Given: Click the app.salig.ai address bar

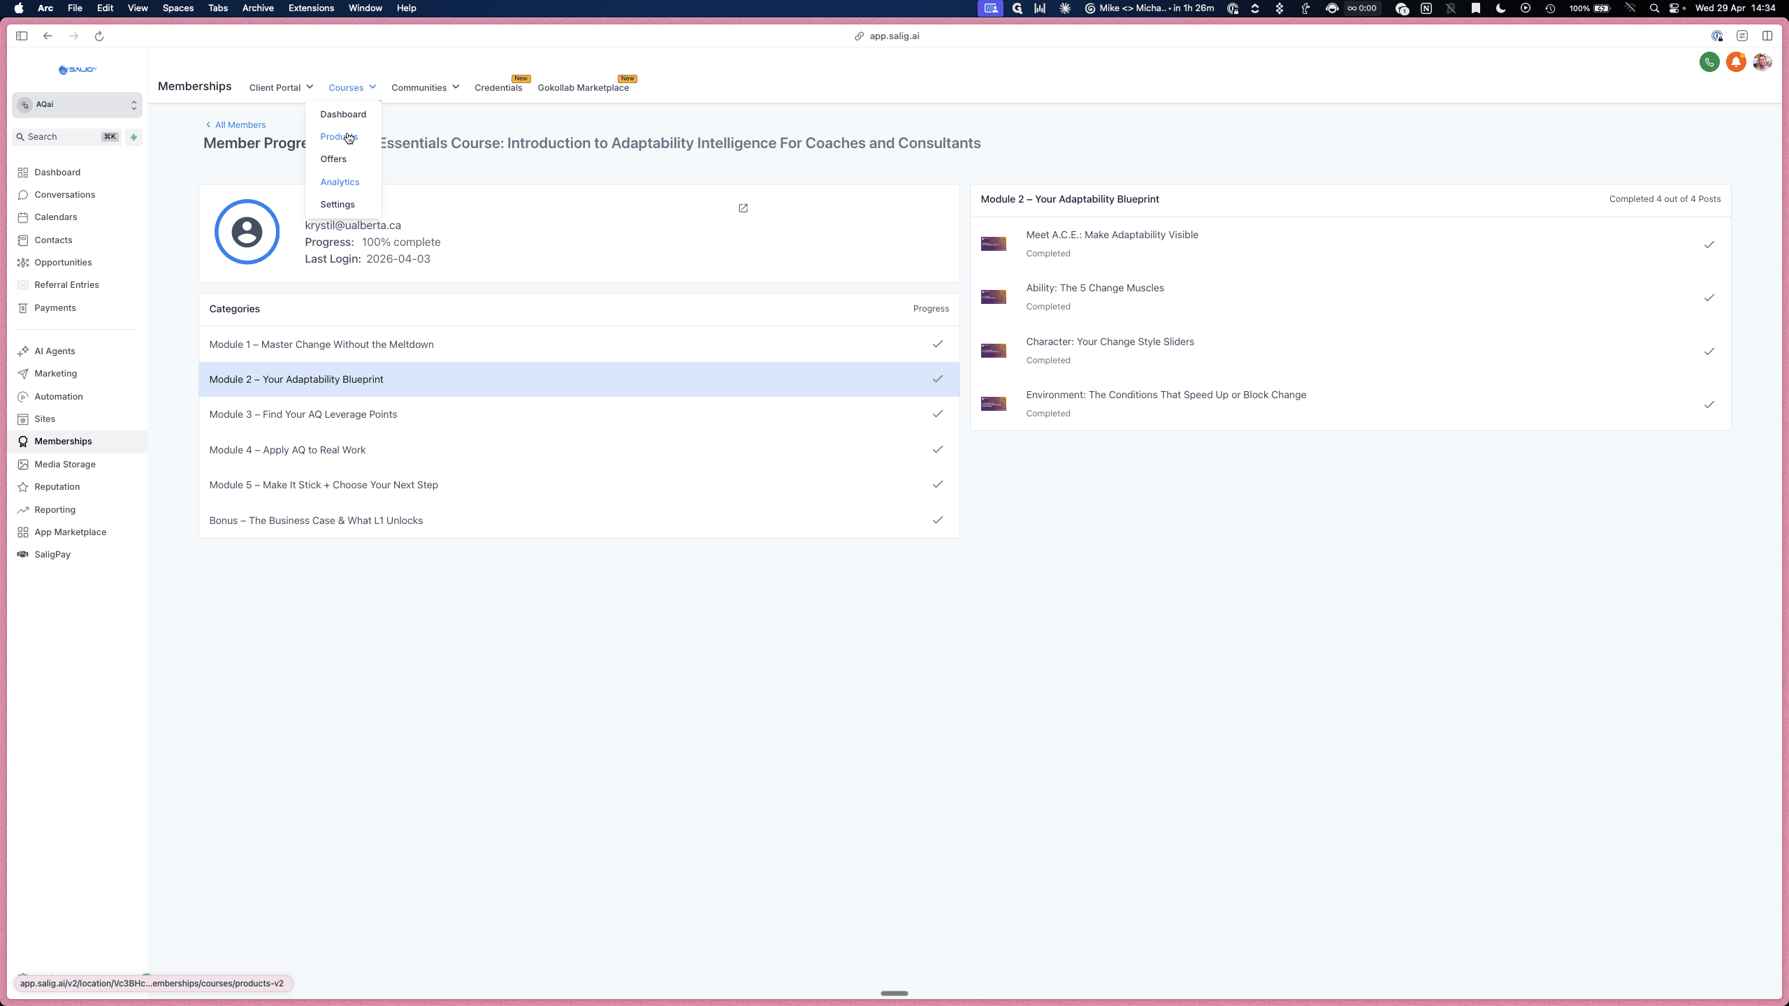Looking at the screenshot, I should coord(887,36).
